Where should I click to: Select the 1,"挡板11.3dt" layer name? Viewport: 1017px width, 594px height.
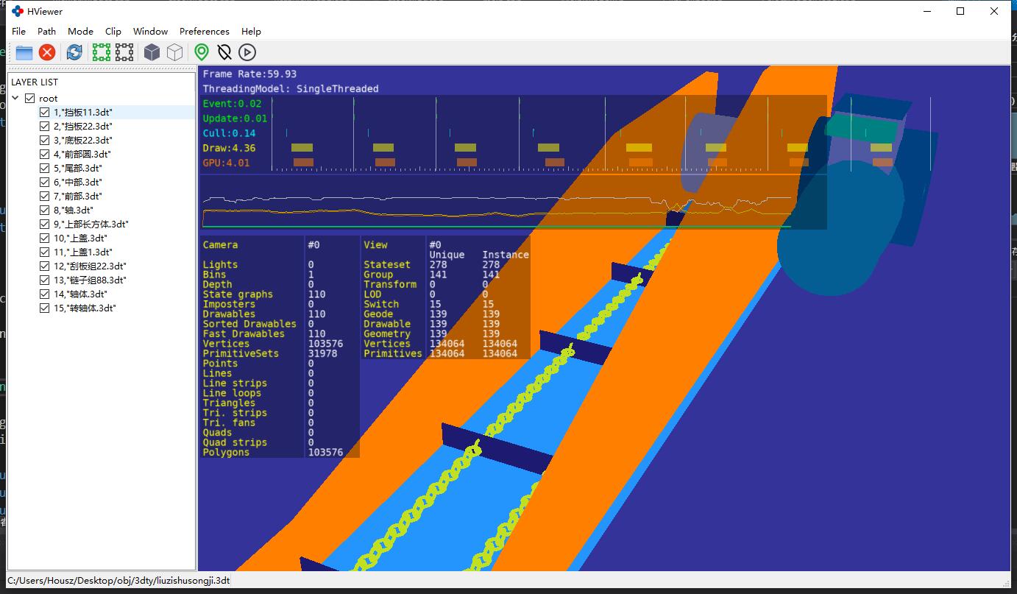pyautogui.click(x=83, y=112)
